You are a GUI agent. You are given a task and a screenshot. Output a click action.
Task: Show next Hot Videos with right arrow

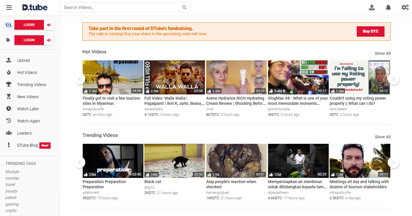click(393, 79)
